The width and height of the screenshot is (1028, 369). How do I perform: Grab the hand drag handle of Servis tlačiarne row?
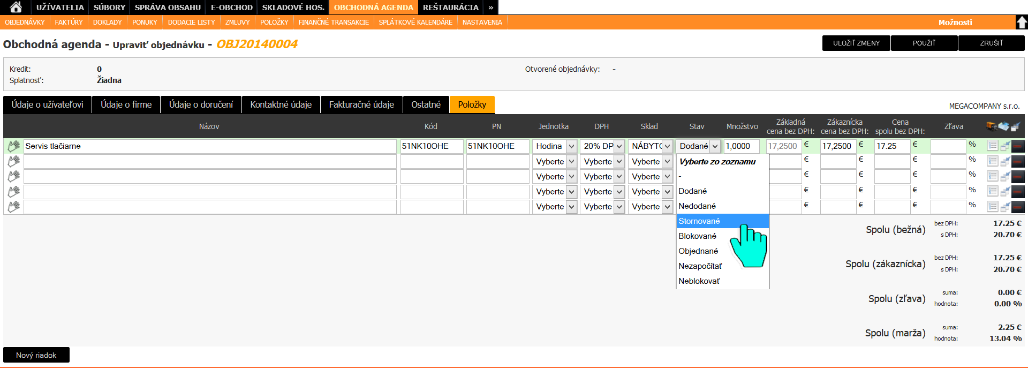(13, 146)
